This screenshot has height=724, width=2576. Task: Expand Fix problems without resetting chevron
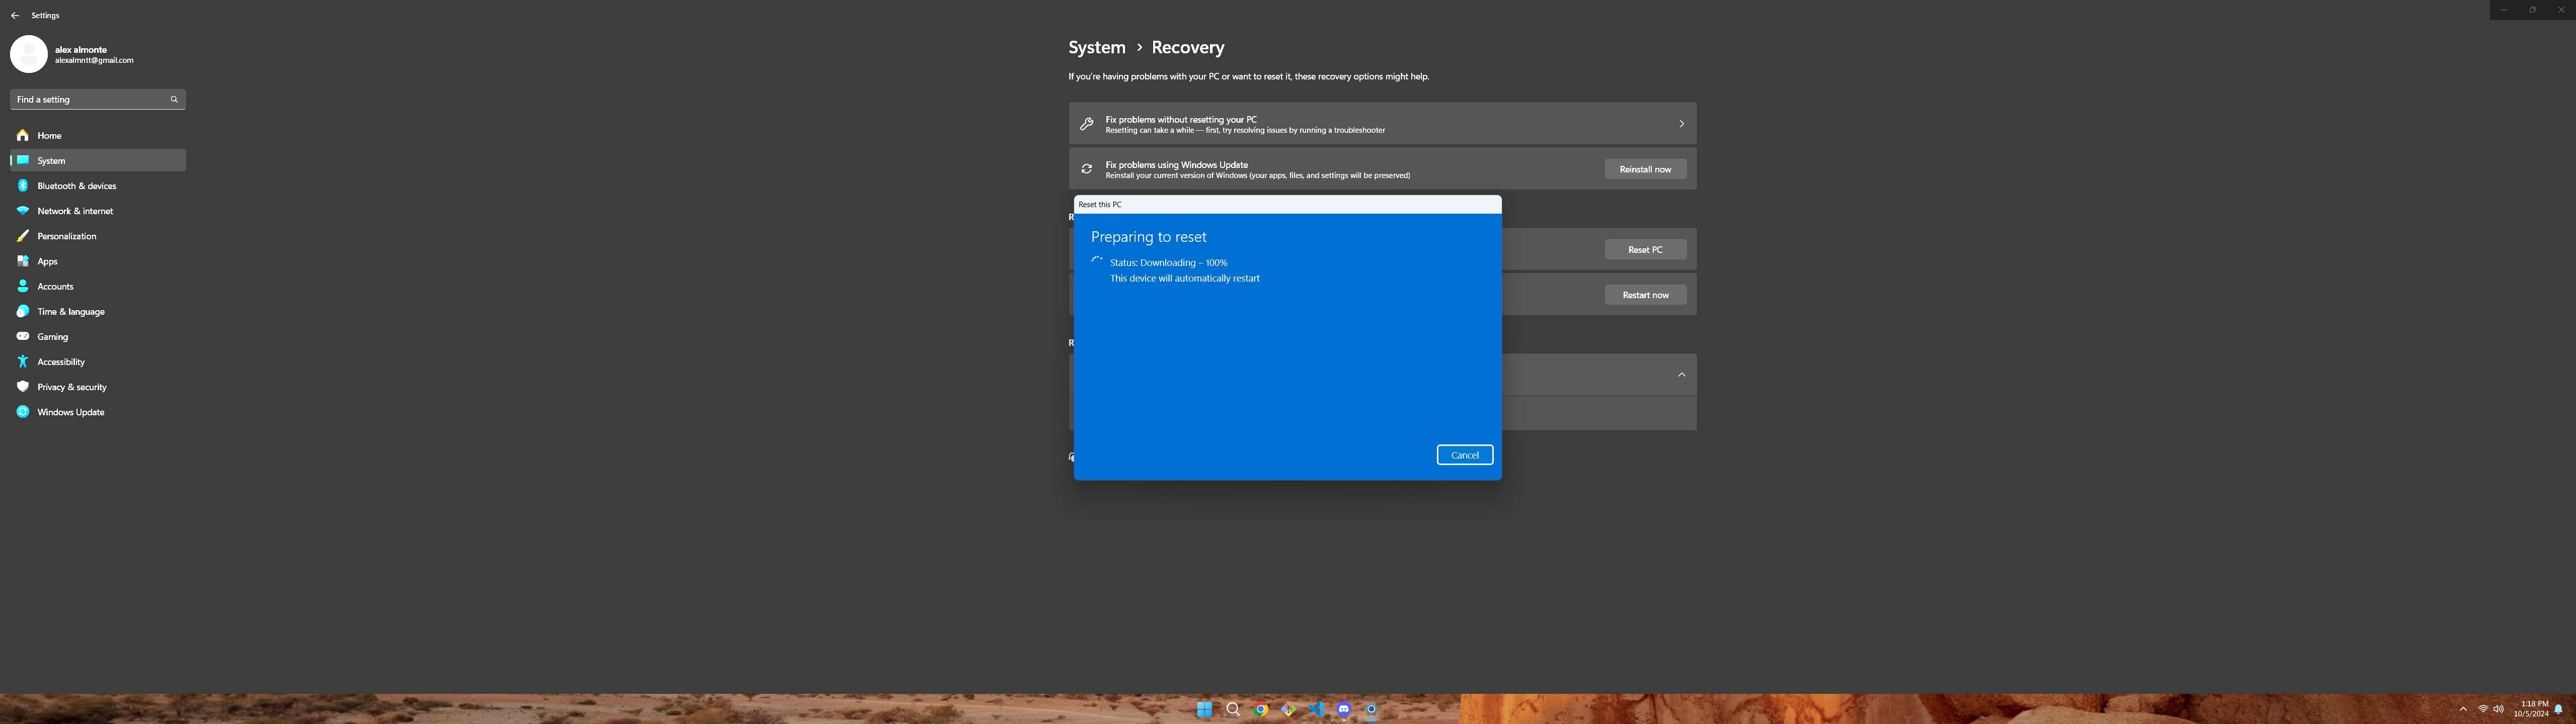[1681, 124]
